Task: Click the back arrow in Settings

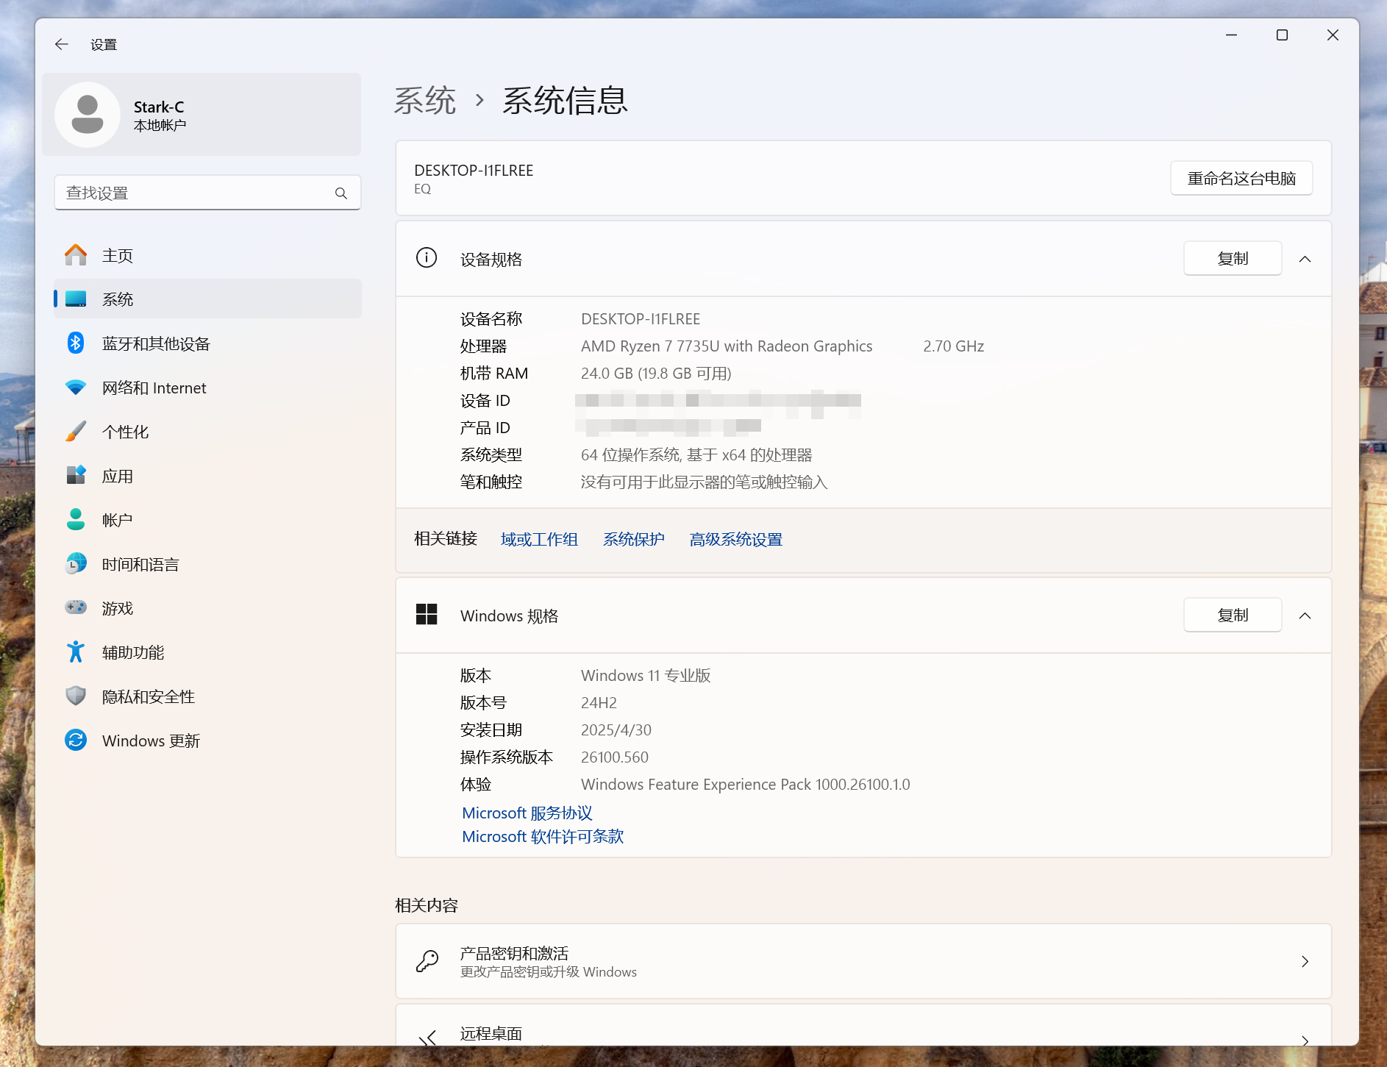Action: [62, 44]
